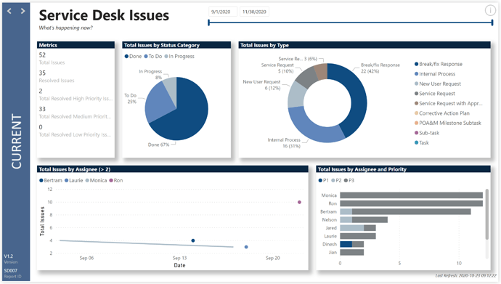Toggle the Task legend entry
The height and width of the screenshot is (284, 501).
point(421,143)
